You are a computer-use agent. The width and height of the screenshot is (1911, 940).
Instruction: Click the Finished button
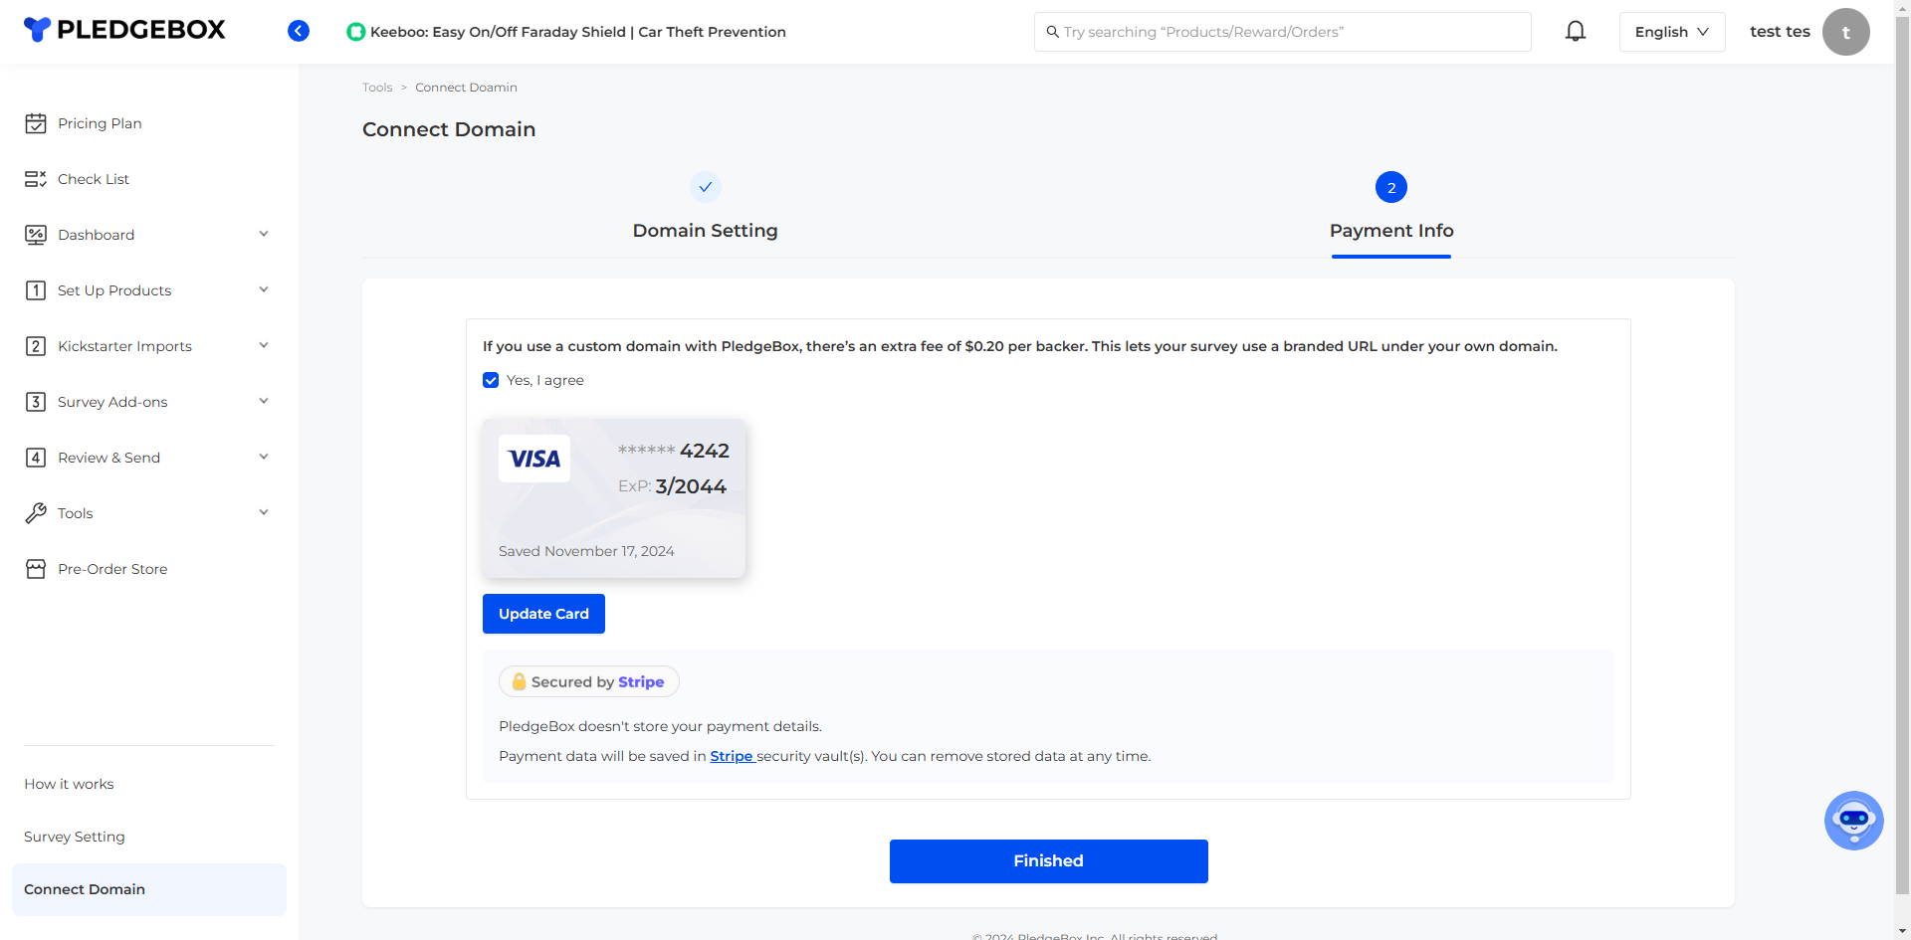(1048, 861)
